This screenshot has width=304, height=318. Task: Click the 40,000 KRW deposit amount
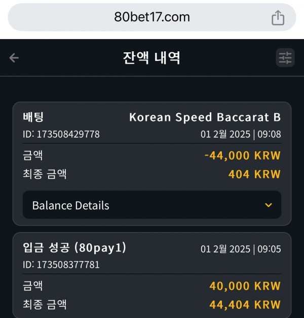click(x=245, y=286)
